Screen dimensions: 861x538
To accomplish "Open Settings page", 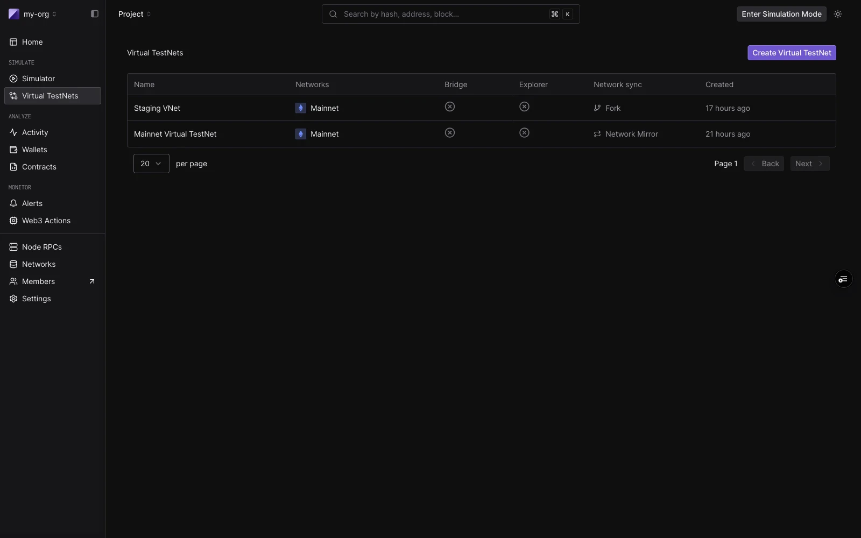I will point(53,299).
